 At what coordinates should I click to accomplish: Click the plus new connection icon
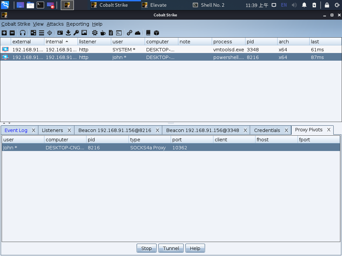[4, 33]
